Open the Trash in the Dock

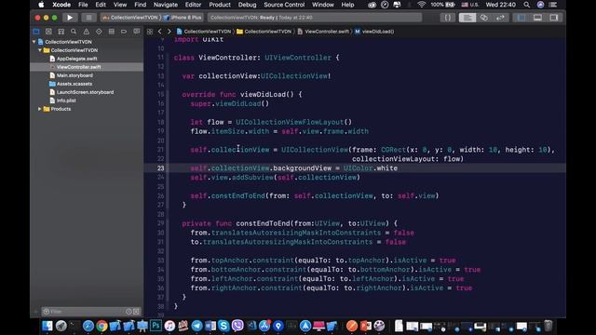(549, 326)
